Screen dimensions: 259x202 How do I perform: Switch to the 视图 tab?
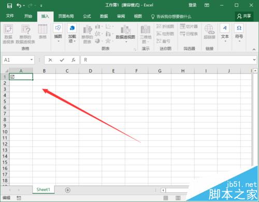(x=138, y=16)
